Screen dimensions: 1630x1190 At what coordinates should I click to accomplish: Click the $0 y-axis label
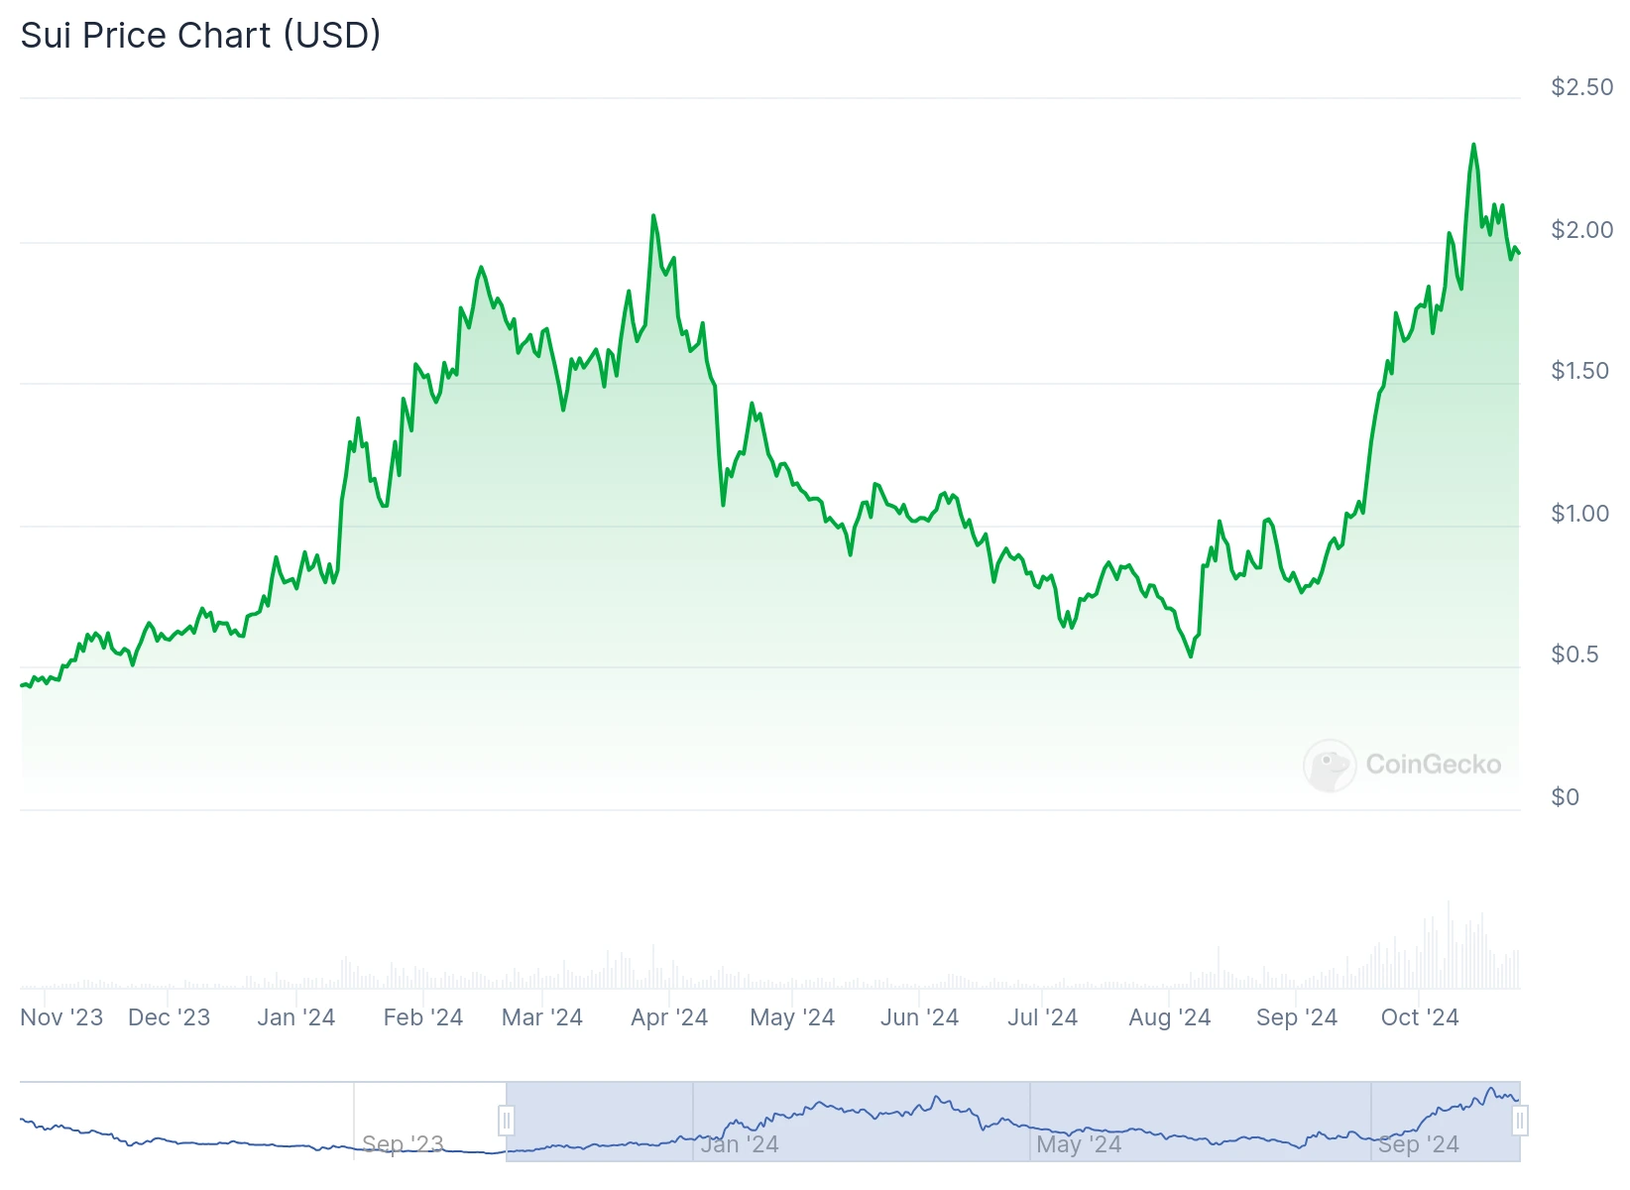coord(1565,797)
